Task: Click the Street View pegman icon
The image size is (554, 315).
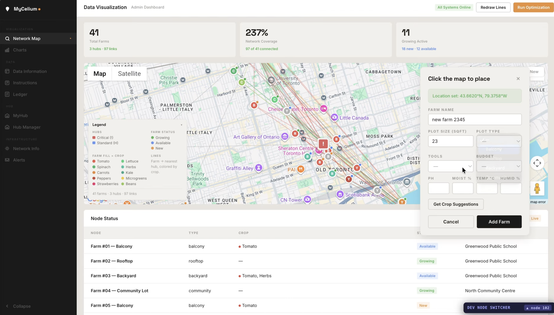Action: pos(537,188)
